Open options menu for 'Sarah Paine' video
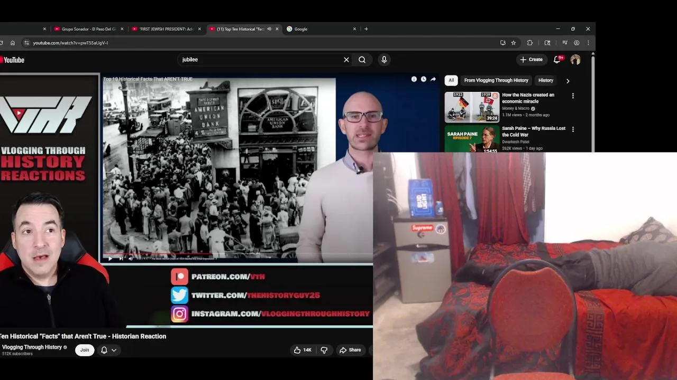 [573, 129]
